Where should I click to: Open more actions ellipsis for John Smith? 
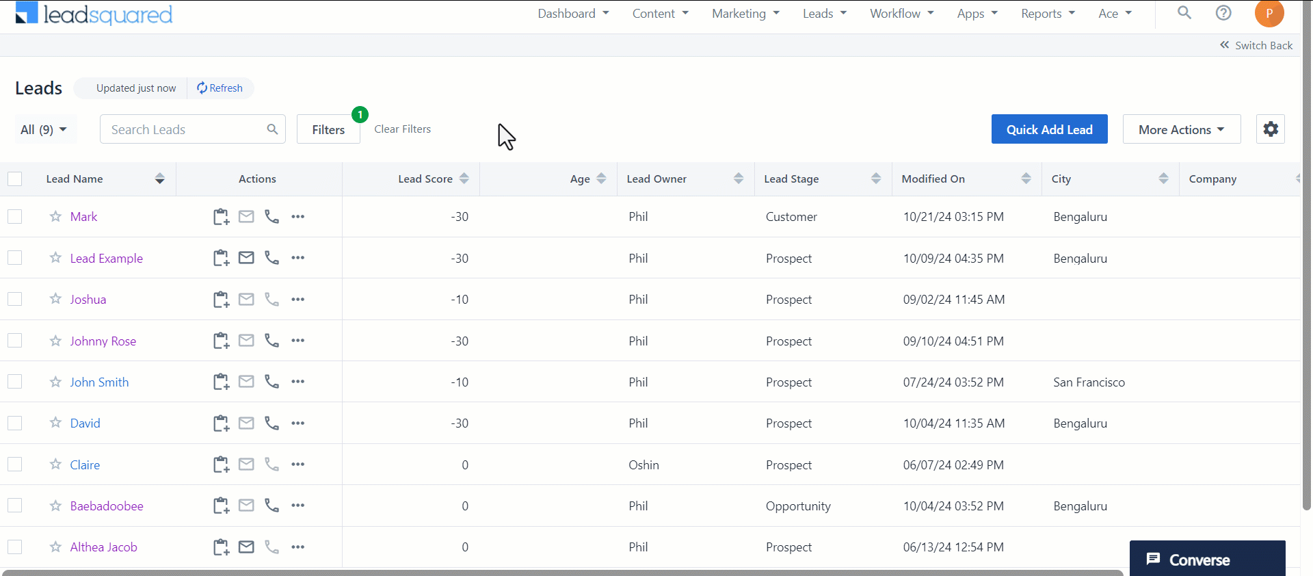[x=298, y=382]
